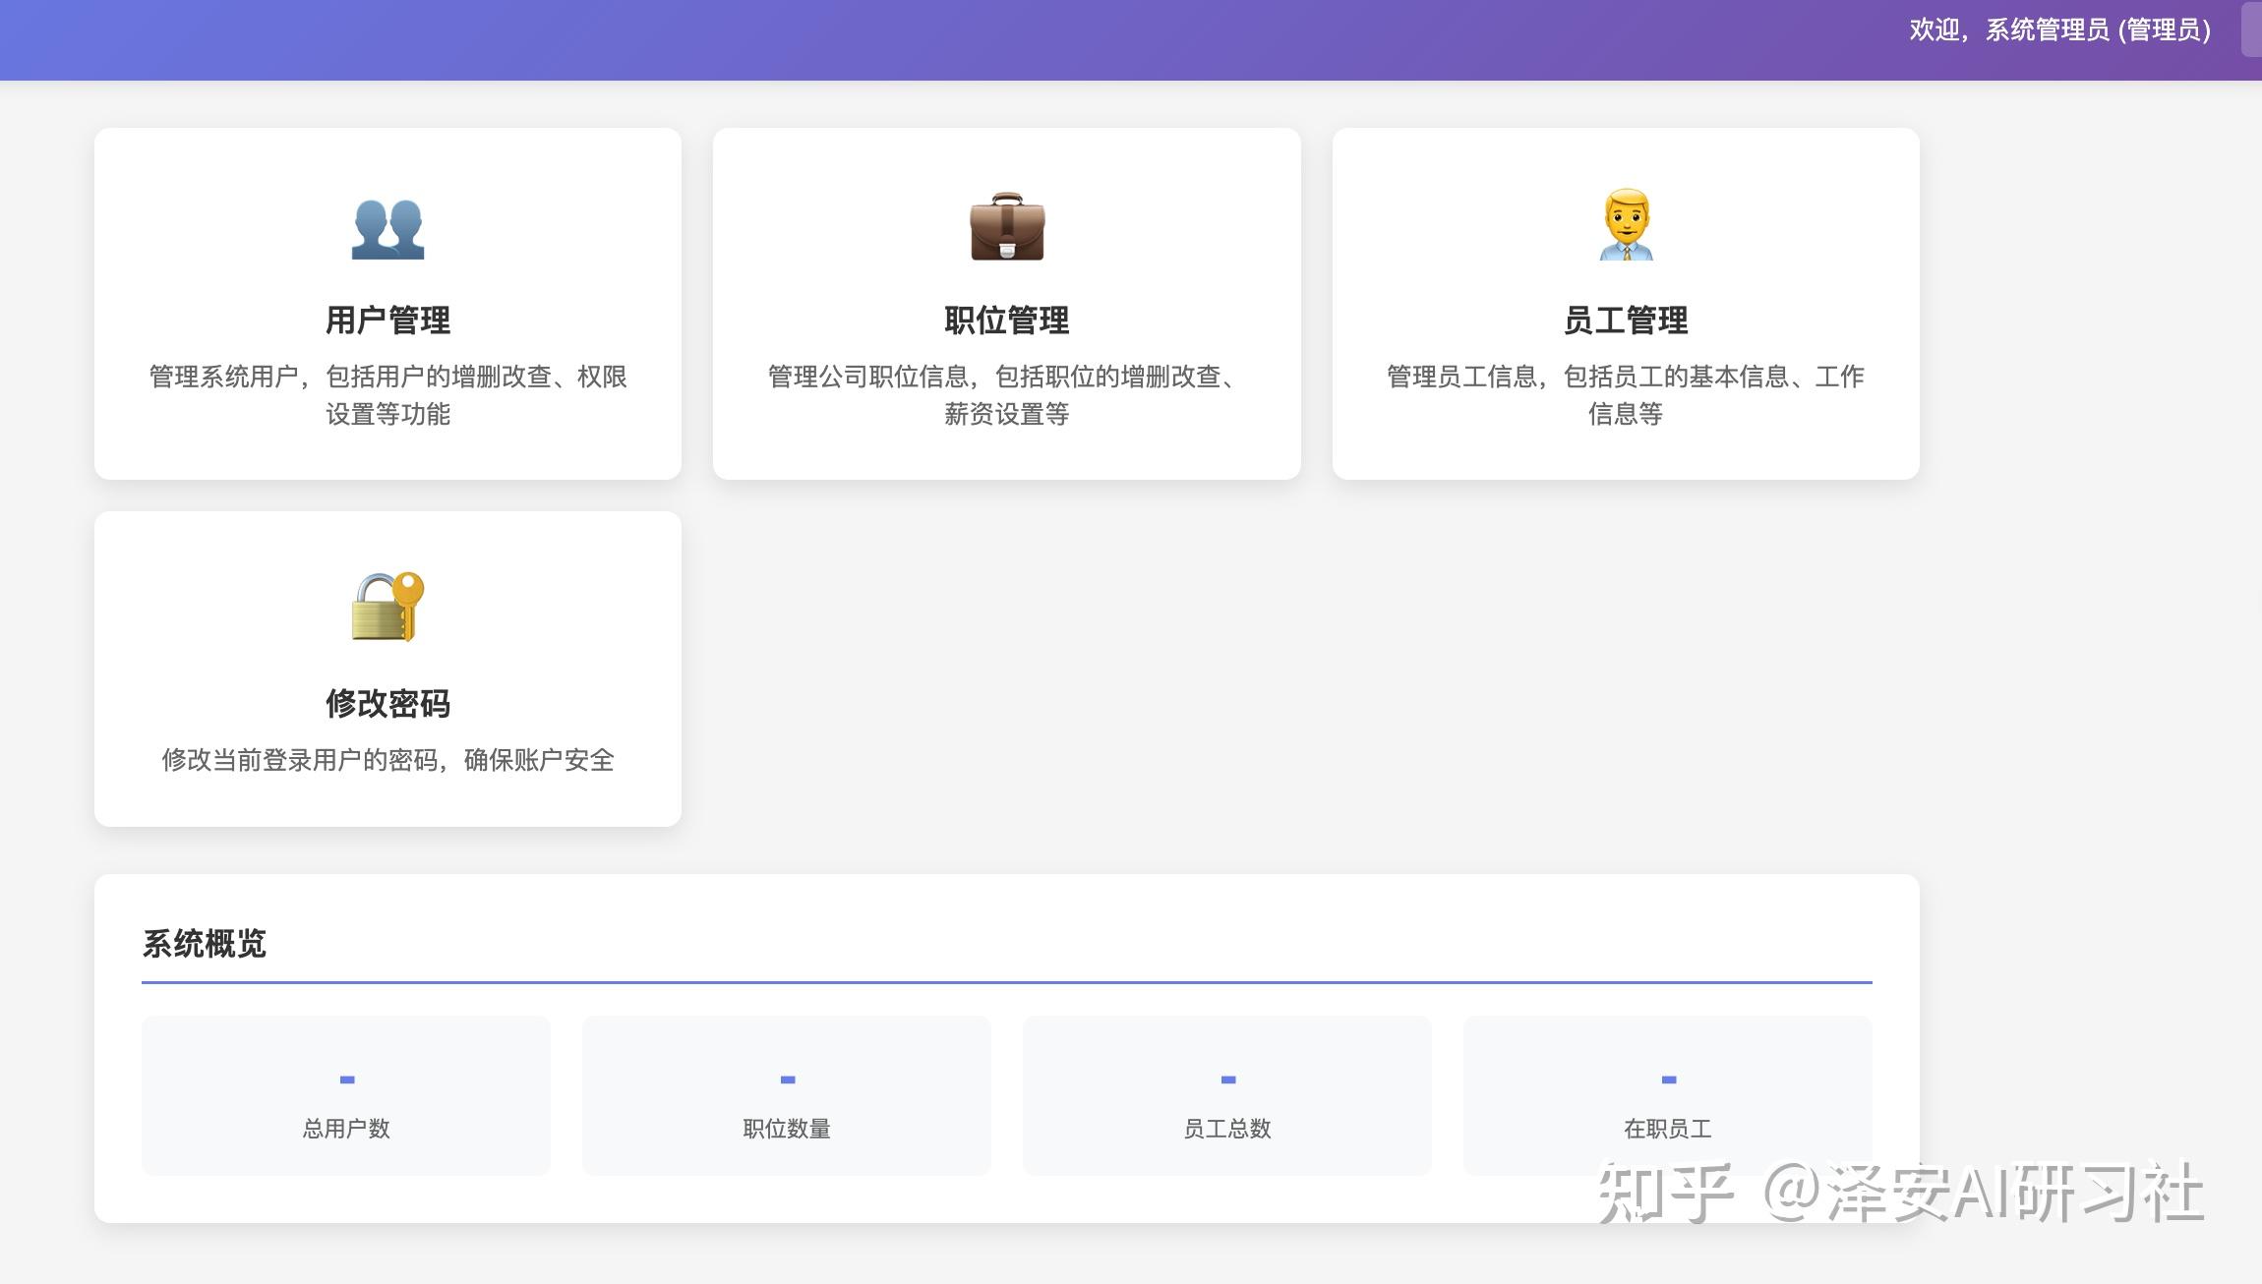
Task: Select the 职位数量 statistic tile
Action: [x=787, y=1095]
